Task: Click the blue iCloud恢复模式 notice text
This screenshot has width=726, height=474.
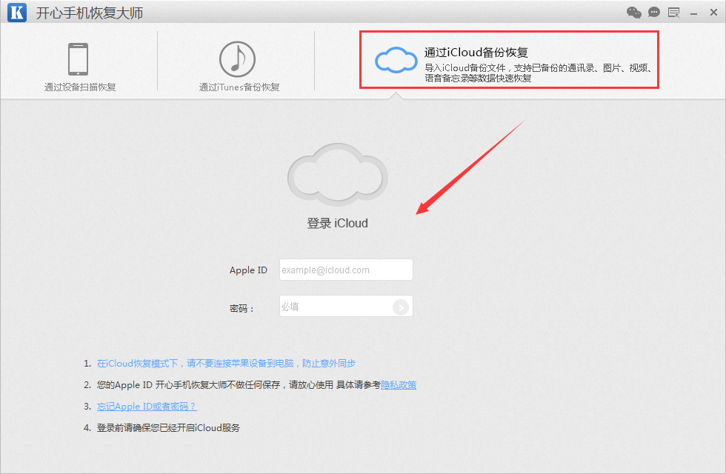Action: click(226, 364)
